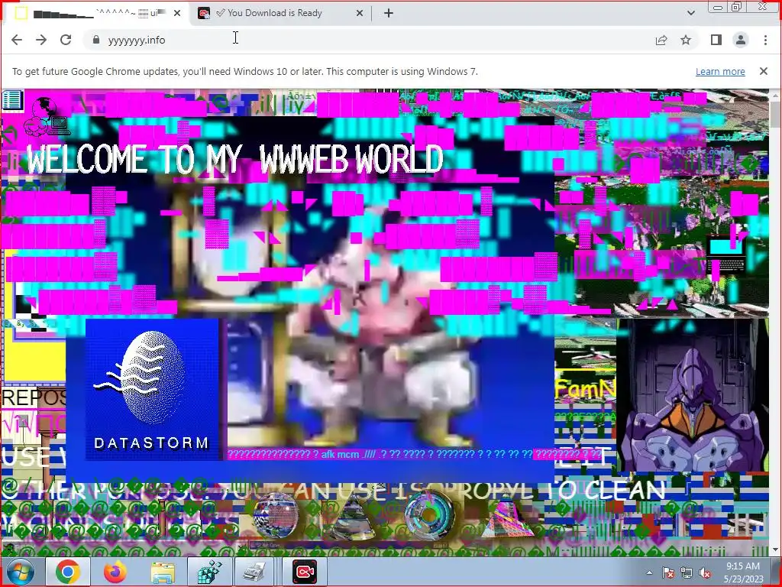Image resolution: width=782 pixels, height=587 pixels.
Task: Click the purple Evangelion robot image
Action: point(692,395)
